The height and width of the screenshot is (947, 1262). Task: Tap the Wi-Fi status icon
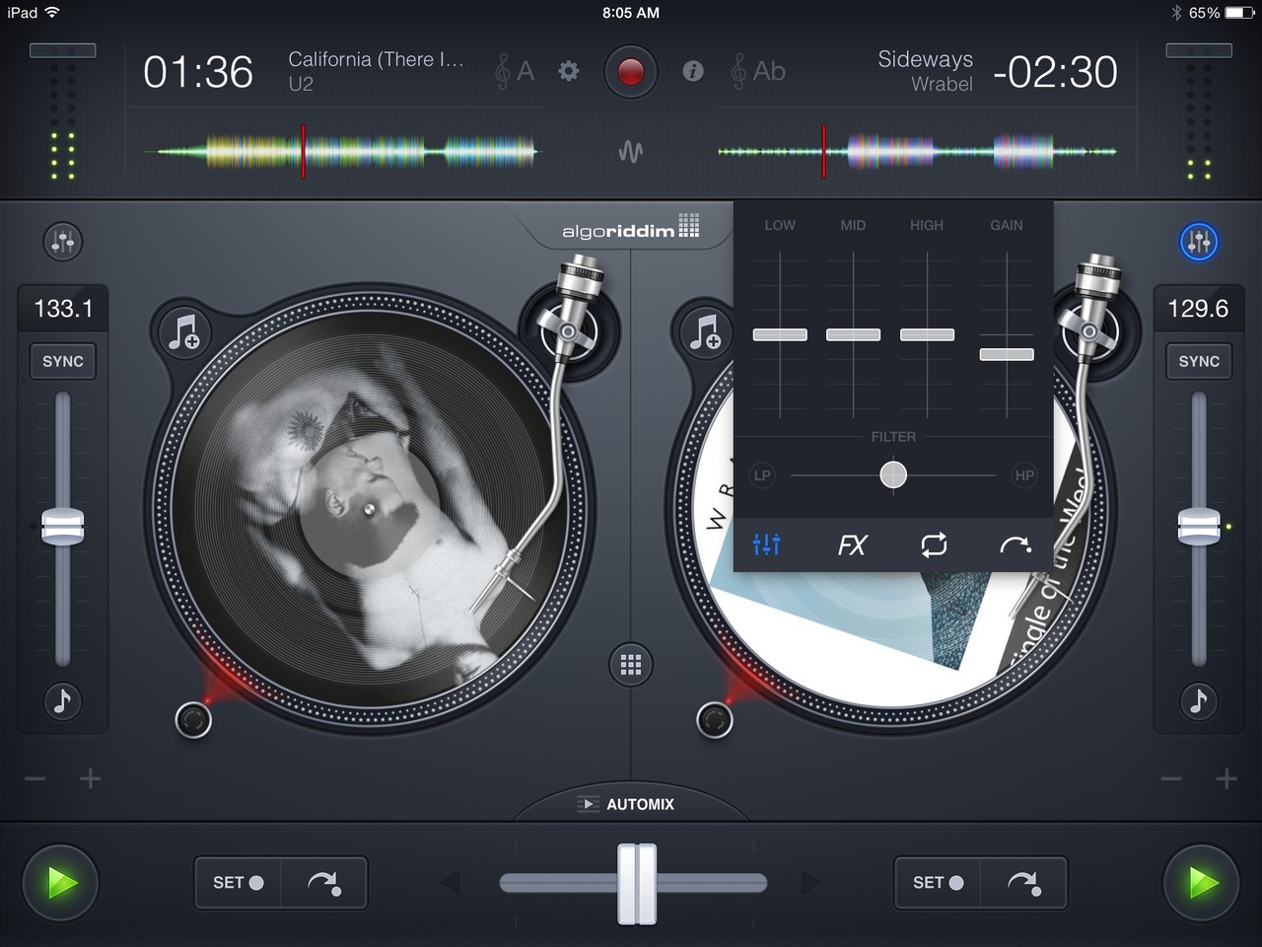click(52, 13)
